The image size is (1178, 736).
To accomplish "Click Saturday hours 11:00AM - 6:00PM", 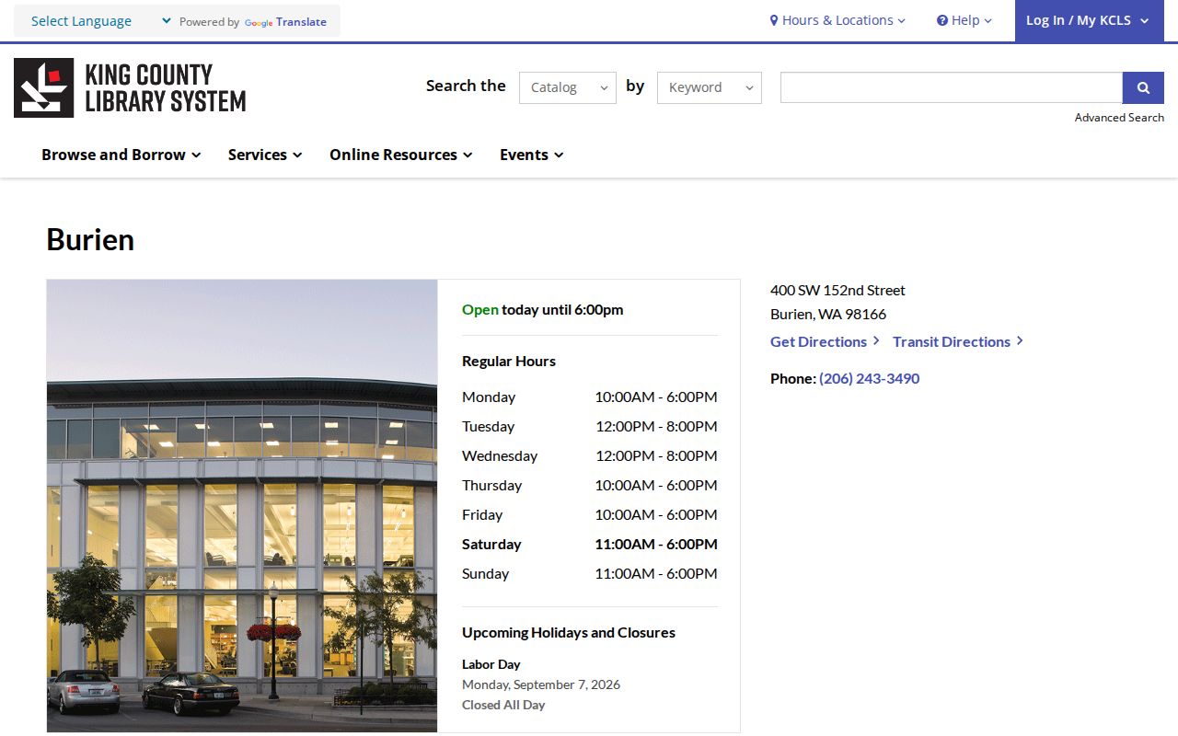I will [x=655, y=544].
